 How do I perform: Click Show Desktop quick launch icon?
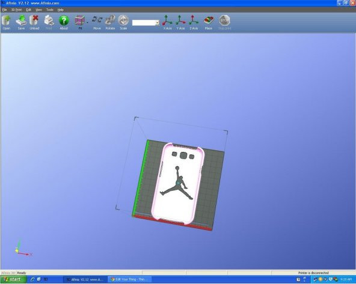tap(39, 279)
